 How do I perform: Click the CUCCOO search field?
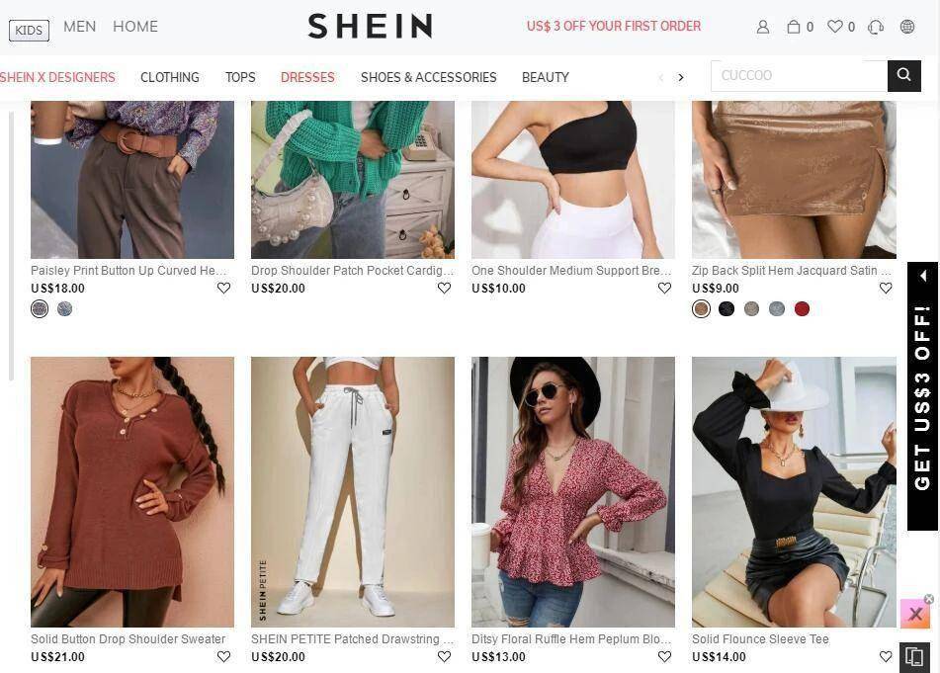coord(799,75)
